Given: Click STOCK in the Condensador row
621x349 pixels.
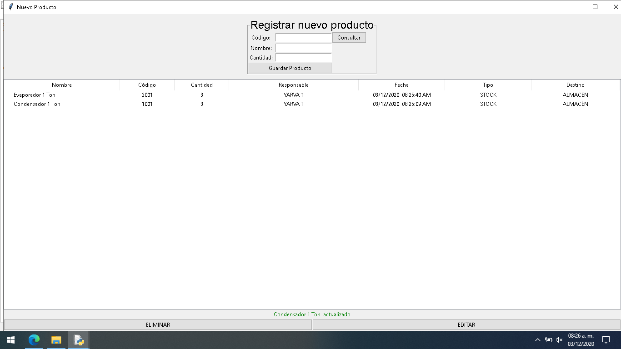Looking at the screenshot, I should [x=488, y=104].
